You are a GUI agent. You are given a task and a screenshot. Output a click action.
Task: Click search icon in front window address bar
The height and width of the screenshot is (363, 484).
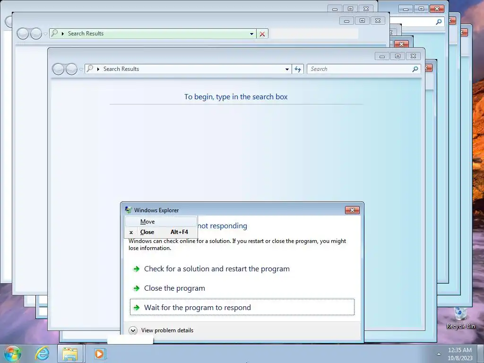[x=90, y=69]
